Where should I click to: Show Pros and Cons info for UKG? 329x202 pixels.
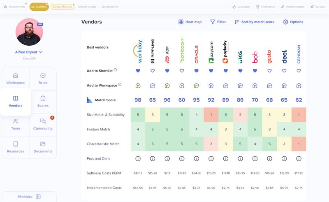(x=240, y=158)
